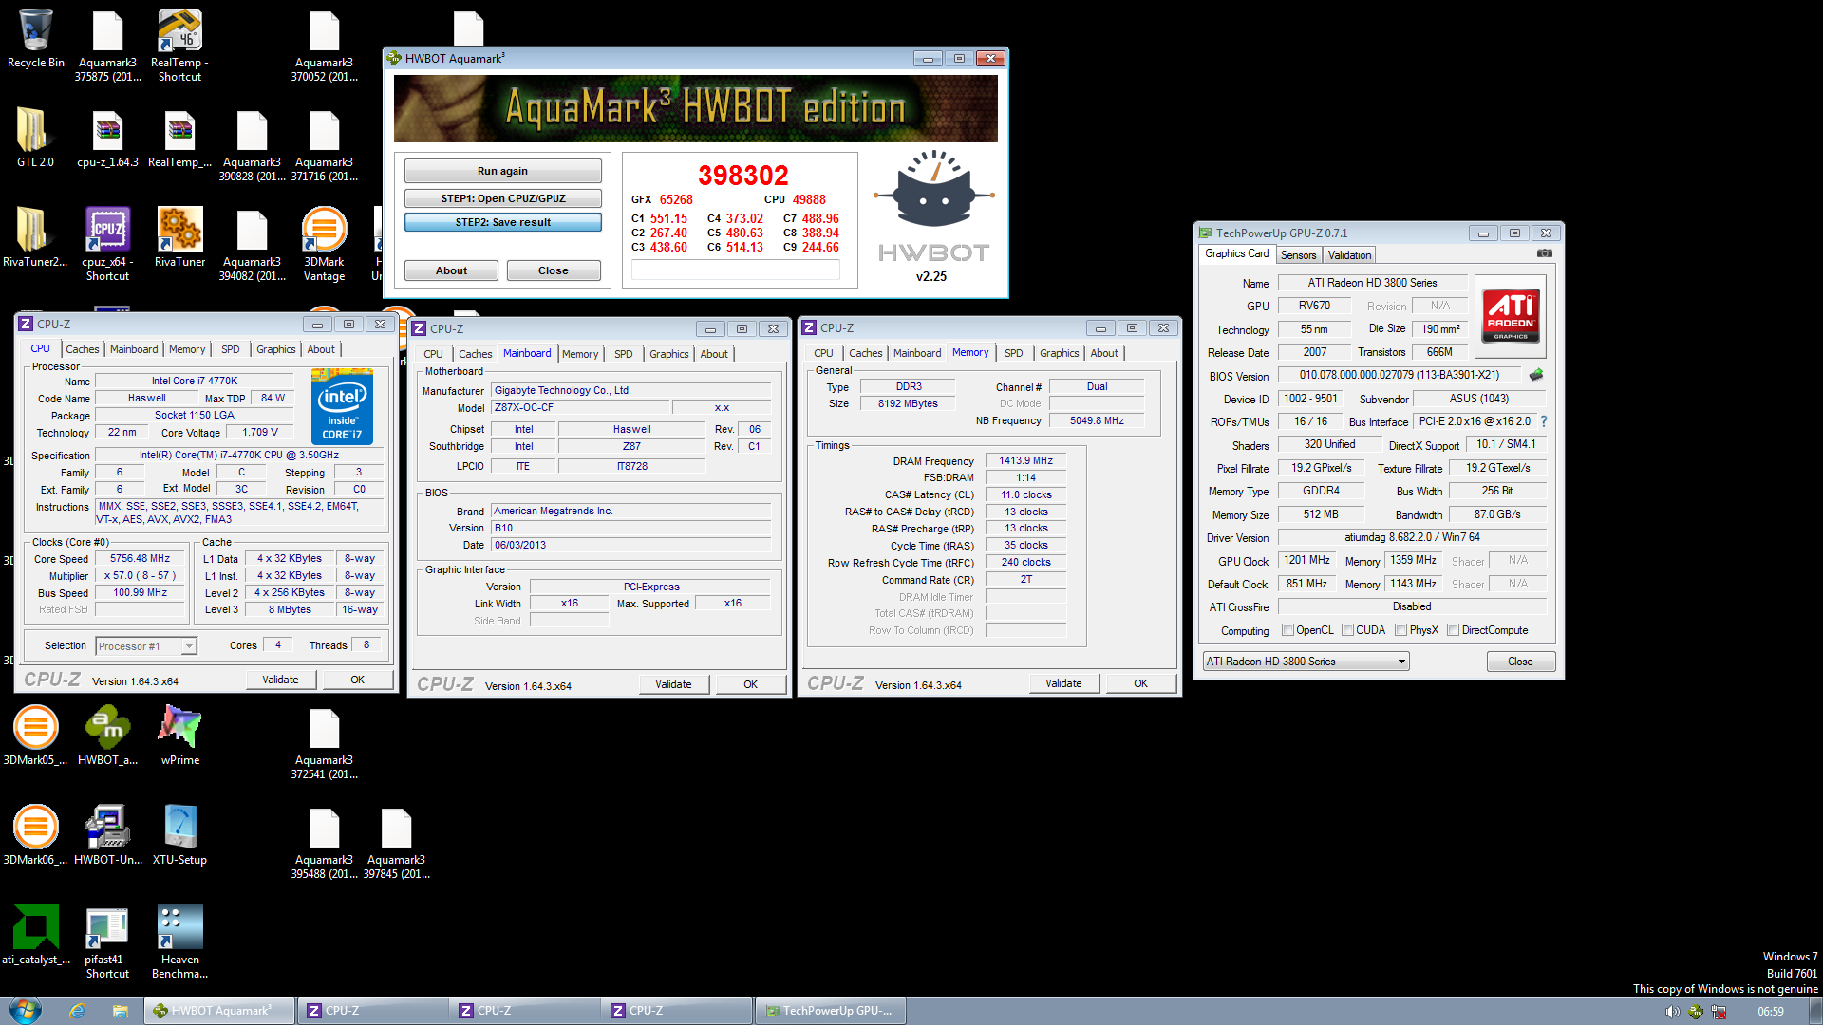Open the 3DMark06 desktop icon
The image size is (1823, 1025).
pos(35,835)
